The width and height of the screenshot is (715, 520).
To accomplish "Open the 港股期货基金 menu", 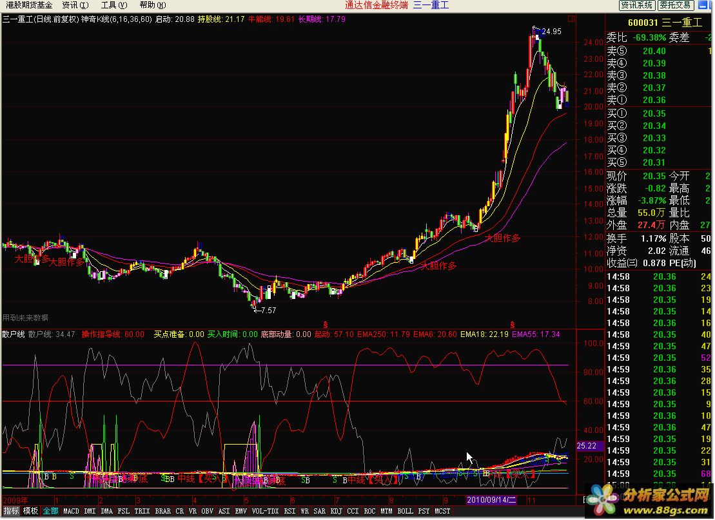I will click(x=29, y=5).
